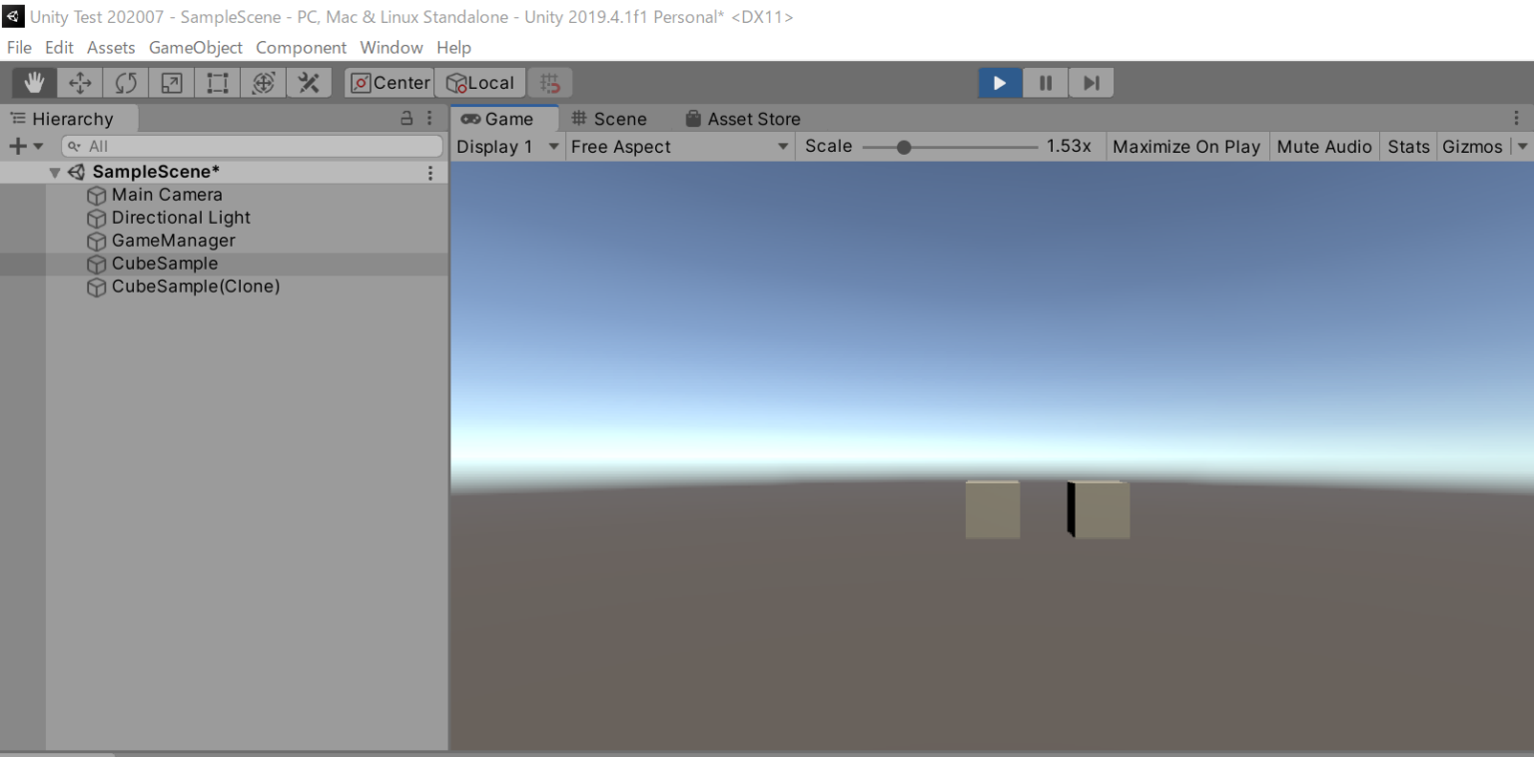
Task: Pause the running game
Action: pos(1045,83)
